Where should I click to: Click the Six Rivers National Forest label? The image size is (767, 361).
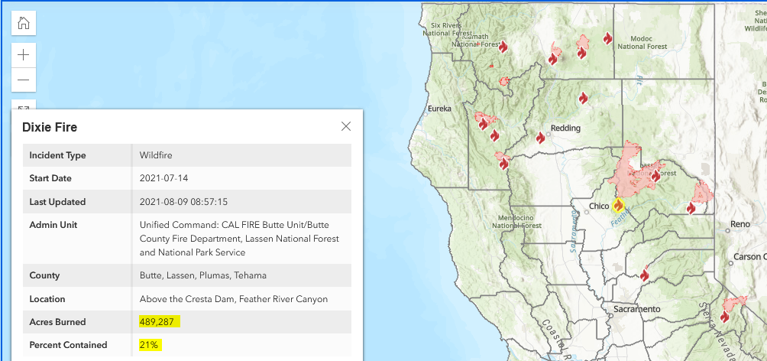tap(445, 29)
